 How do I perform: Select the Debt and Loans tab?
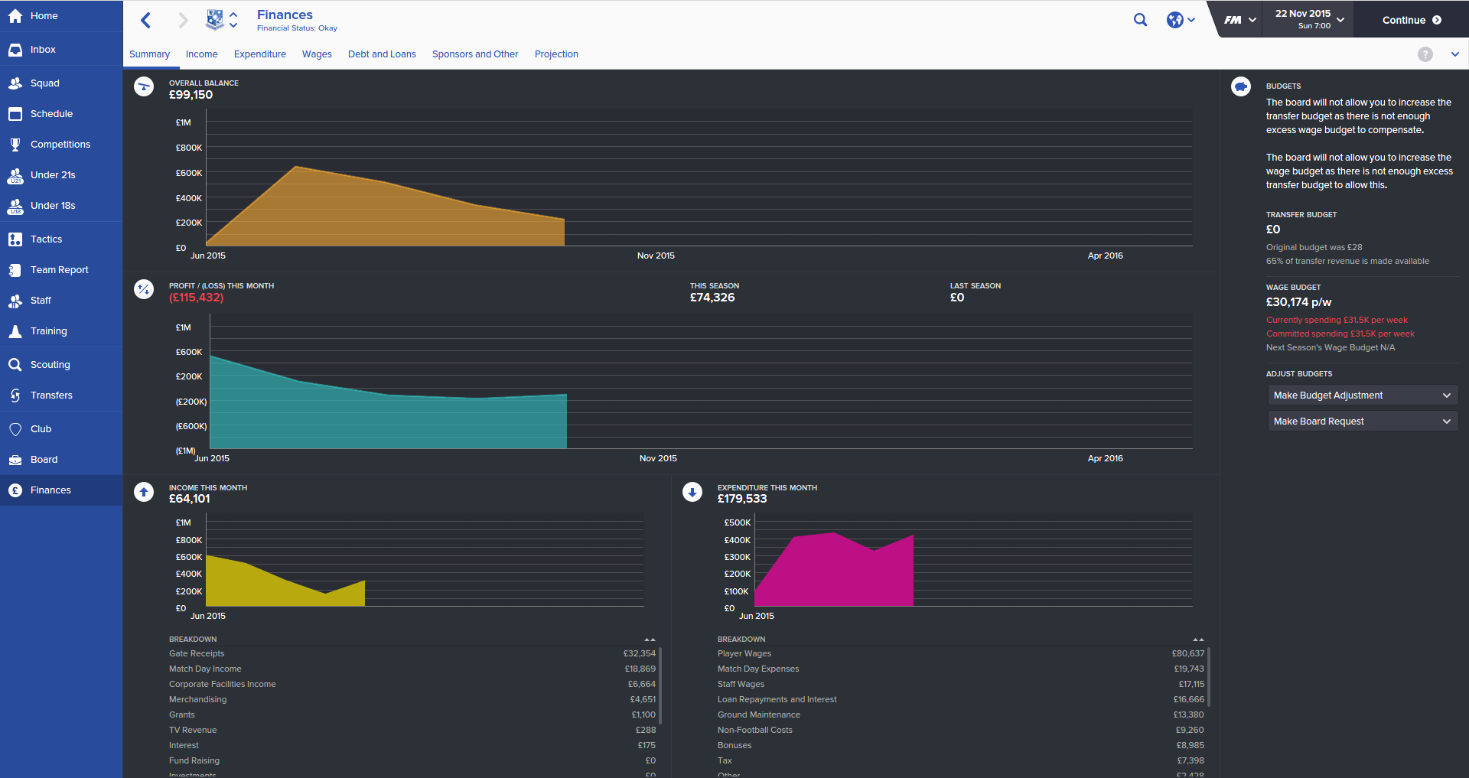click(382, 54)
